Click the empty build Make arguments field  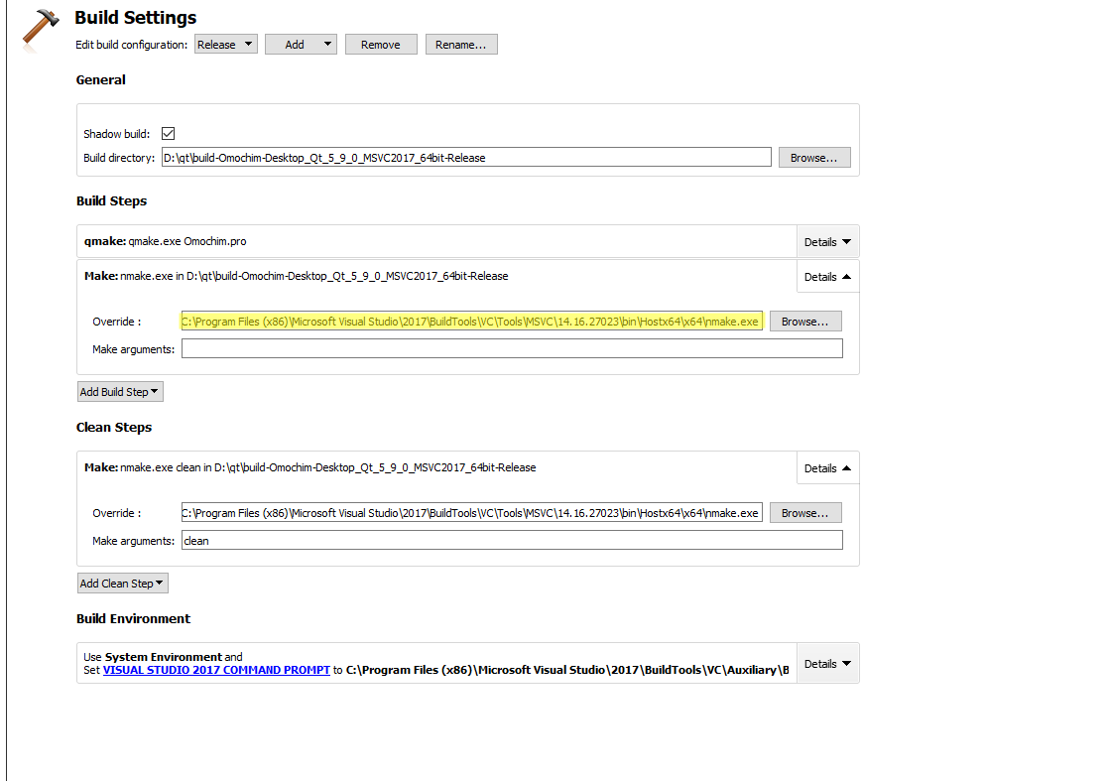[x=511, y=348]
